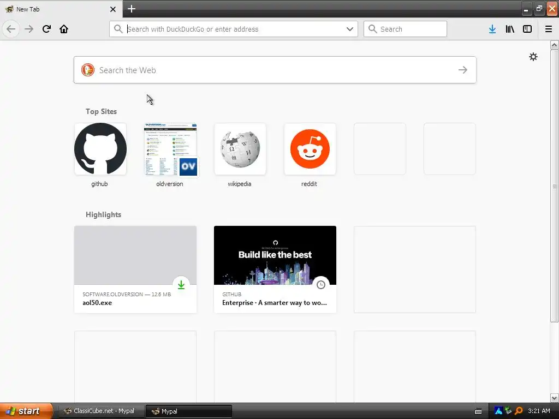Switch to ClassiCube.net - Mypal taskbar window
Image resolution: width=559 pixels, height=419 pixels.
101,411
